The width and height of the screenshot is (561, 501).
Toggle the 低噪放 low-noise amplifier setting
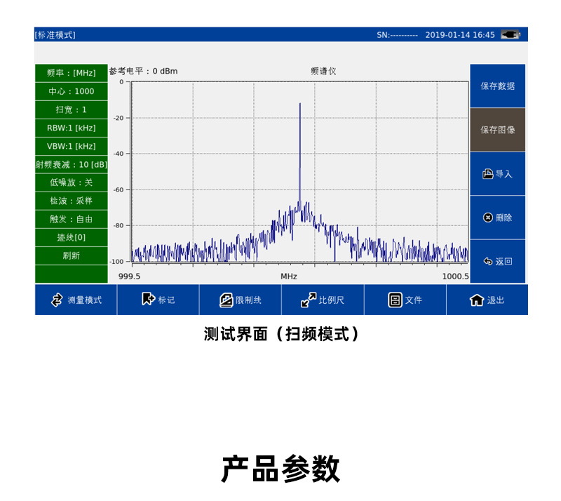pyautogui.click(x=72, y=182)
